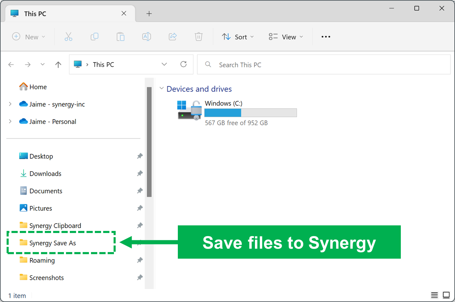Click the Devices and drives heading

click(199, 89)
